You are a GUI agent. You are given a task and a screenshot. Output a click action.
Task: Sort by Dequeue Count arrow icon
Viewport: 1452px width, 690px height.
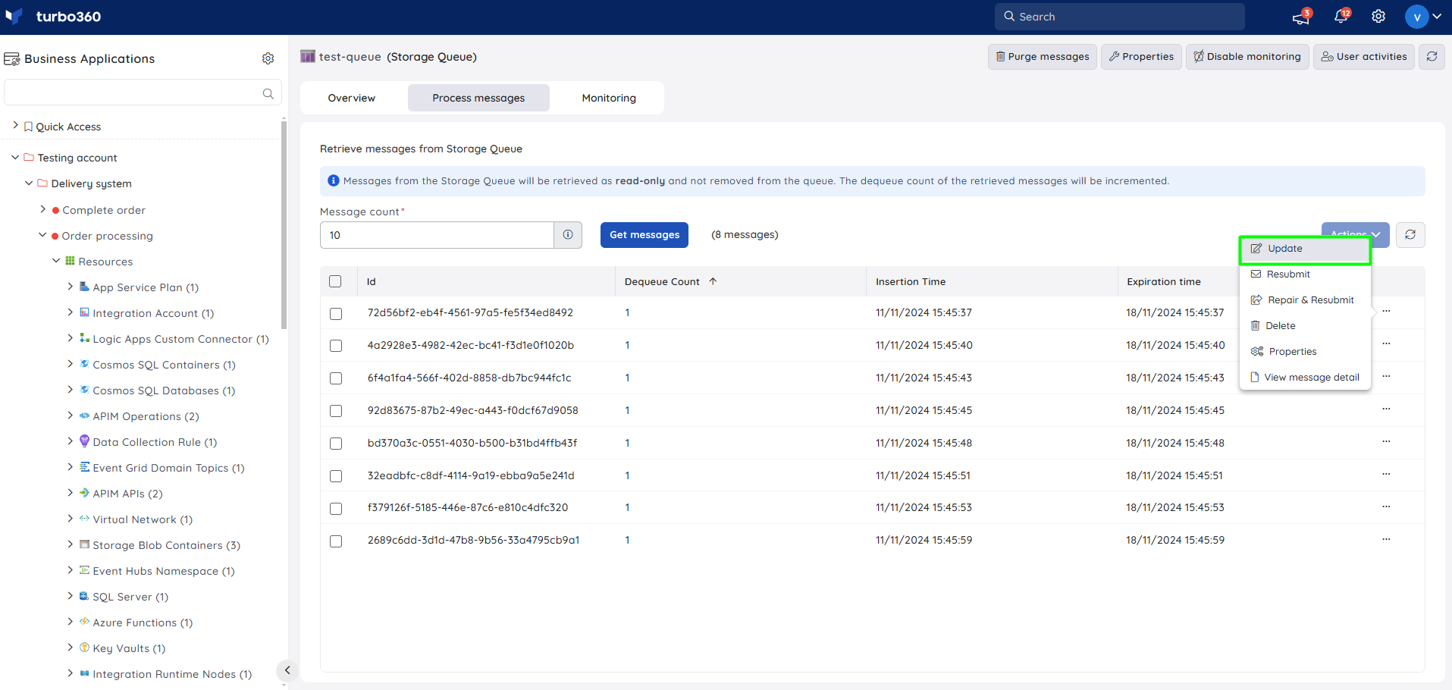pos(713,281)
